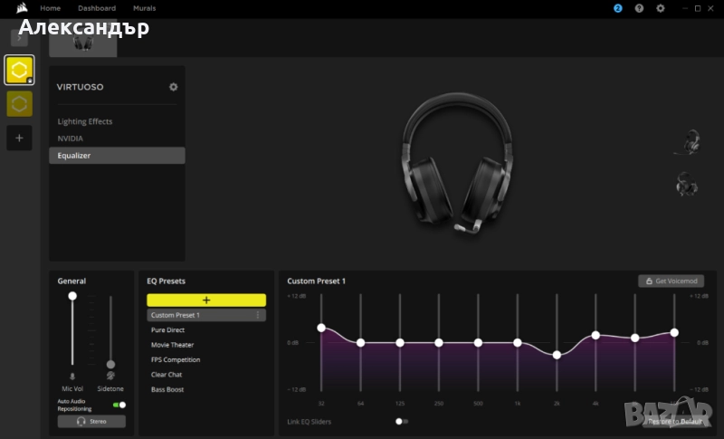724x439 pixels.
Task: Toggle the Link EQ Sliders switch
Action: (402, 421)
